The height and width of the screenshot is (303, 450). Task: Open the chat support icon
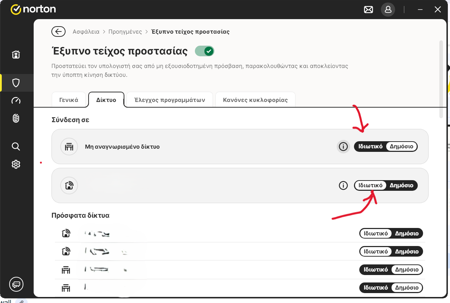16,284
